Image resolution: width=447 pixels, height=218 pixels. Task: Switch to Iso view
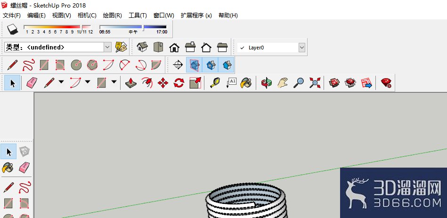coord(142,47)
